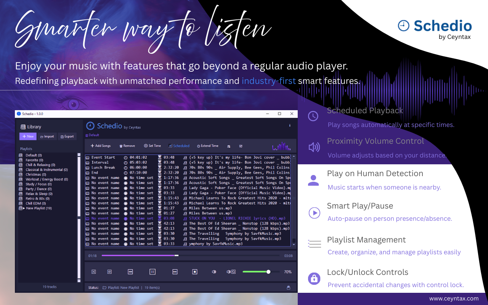
Task: Click the hourglass icon beside 42:13 first row
Action: click(160, 223)
